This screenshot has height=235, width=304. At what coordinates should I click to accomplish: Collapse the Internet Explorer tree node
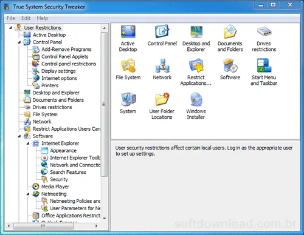point(28,144)
